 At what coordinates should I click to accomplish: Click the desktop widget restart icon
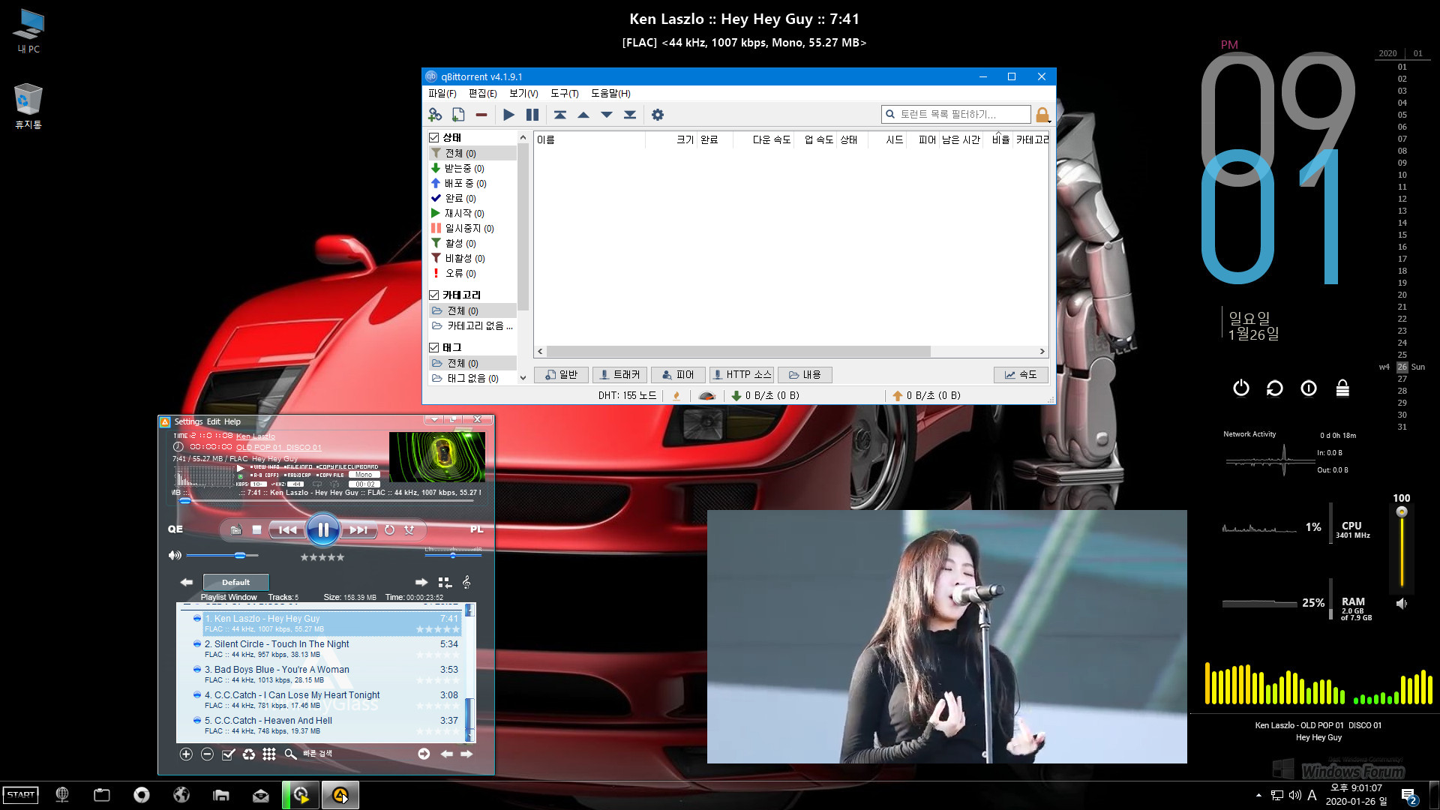[x=1275, y=388]
